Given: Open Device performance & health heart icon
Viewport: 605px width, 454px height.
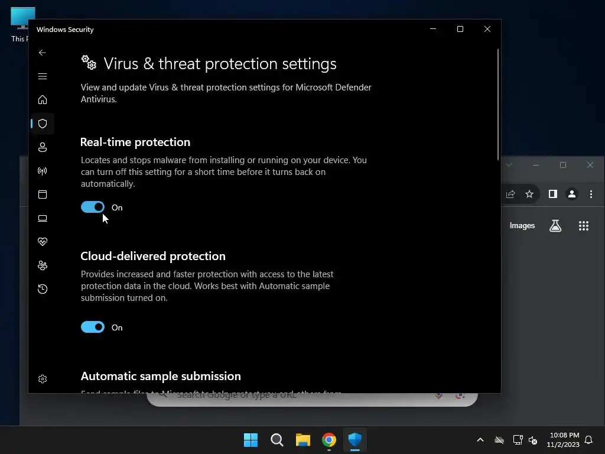Looking at the screenshot, I should 43,242.
